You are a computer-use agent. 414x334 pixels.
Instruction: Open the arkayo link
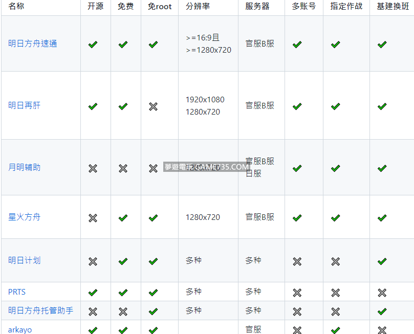(x=20, y=330)
